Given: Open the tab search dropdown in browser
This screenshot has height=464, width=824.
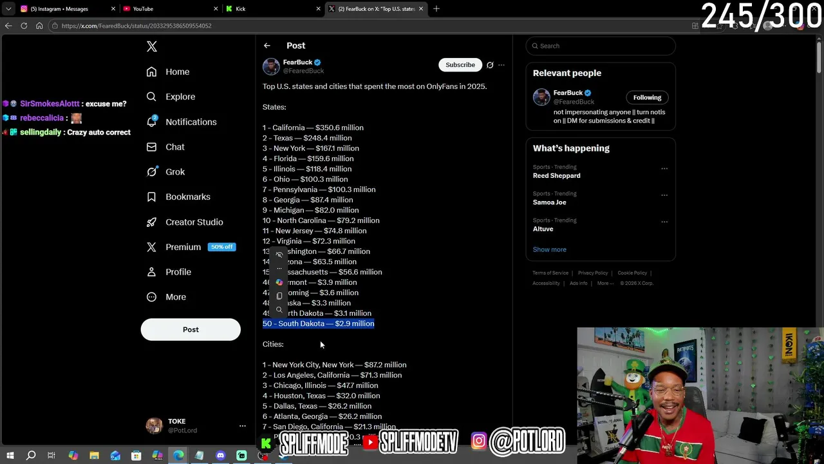Looking at the screenshot, I should [8, 8].
